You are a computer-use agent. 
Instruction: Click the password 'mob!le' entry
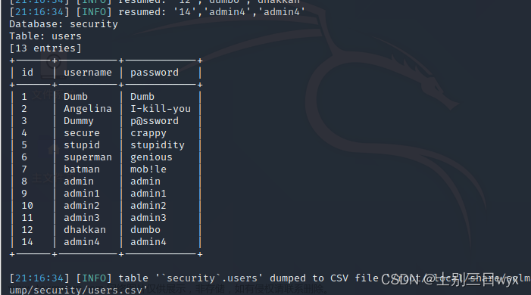coord(148,169)
